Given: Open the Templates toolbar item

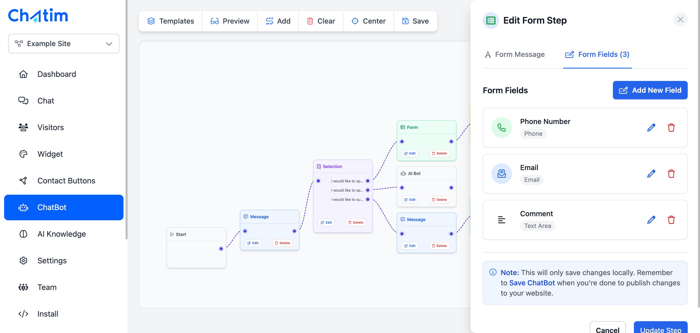Looking at the screenshot, I should click(x=171, y=21).
